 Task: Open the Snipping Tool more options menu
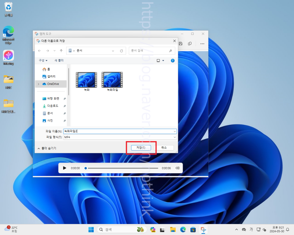202,44
